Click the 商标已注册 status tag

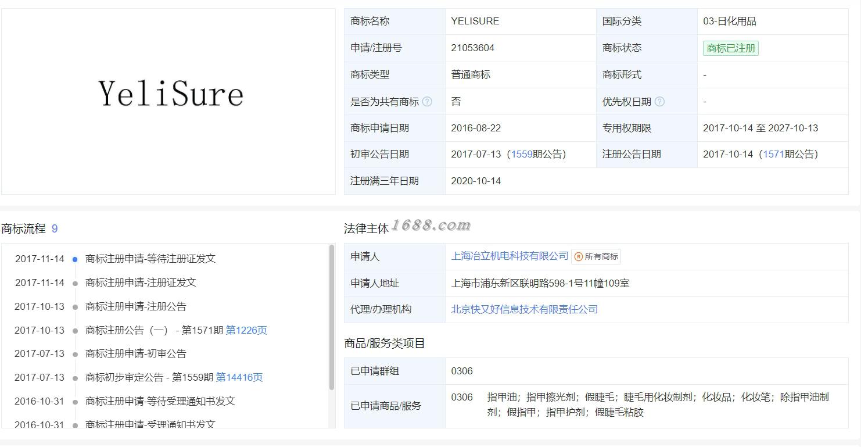731,48
